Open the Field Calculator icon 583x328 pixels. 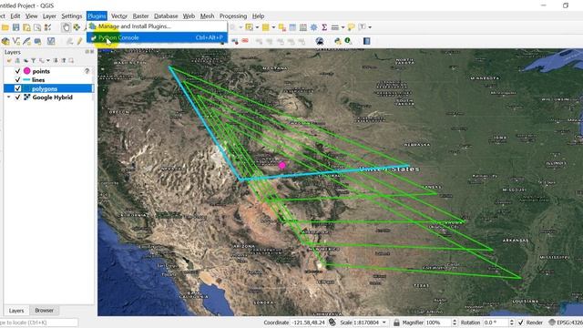[x=303, y=27]
